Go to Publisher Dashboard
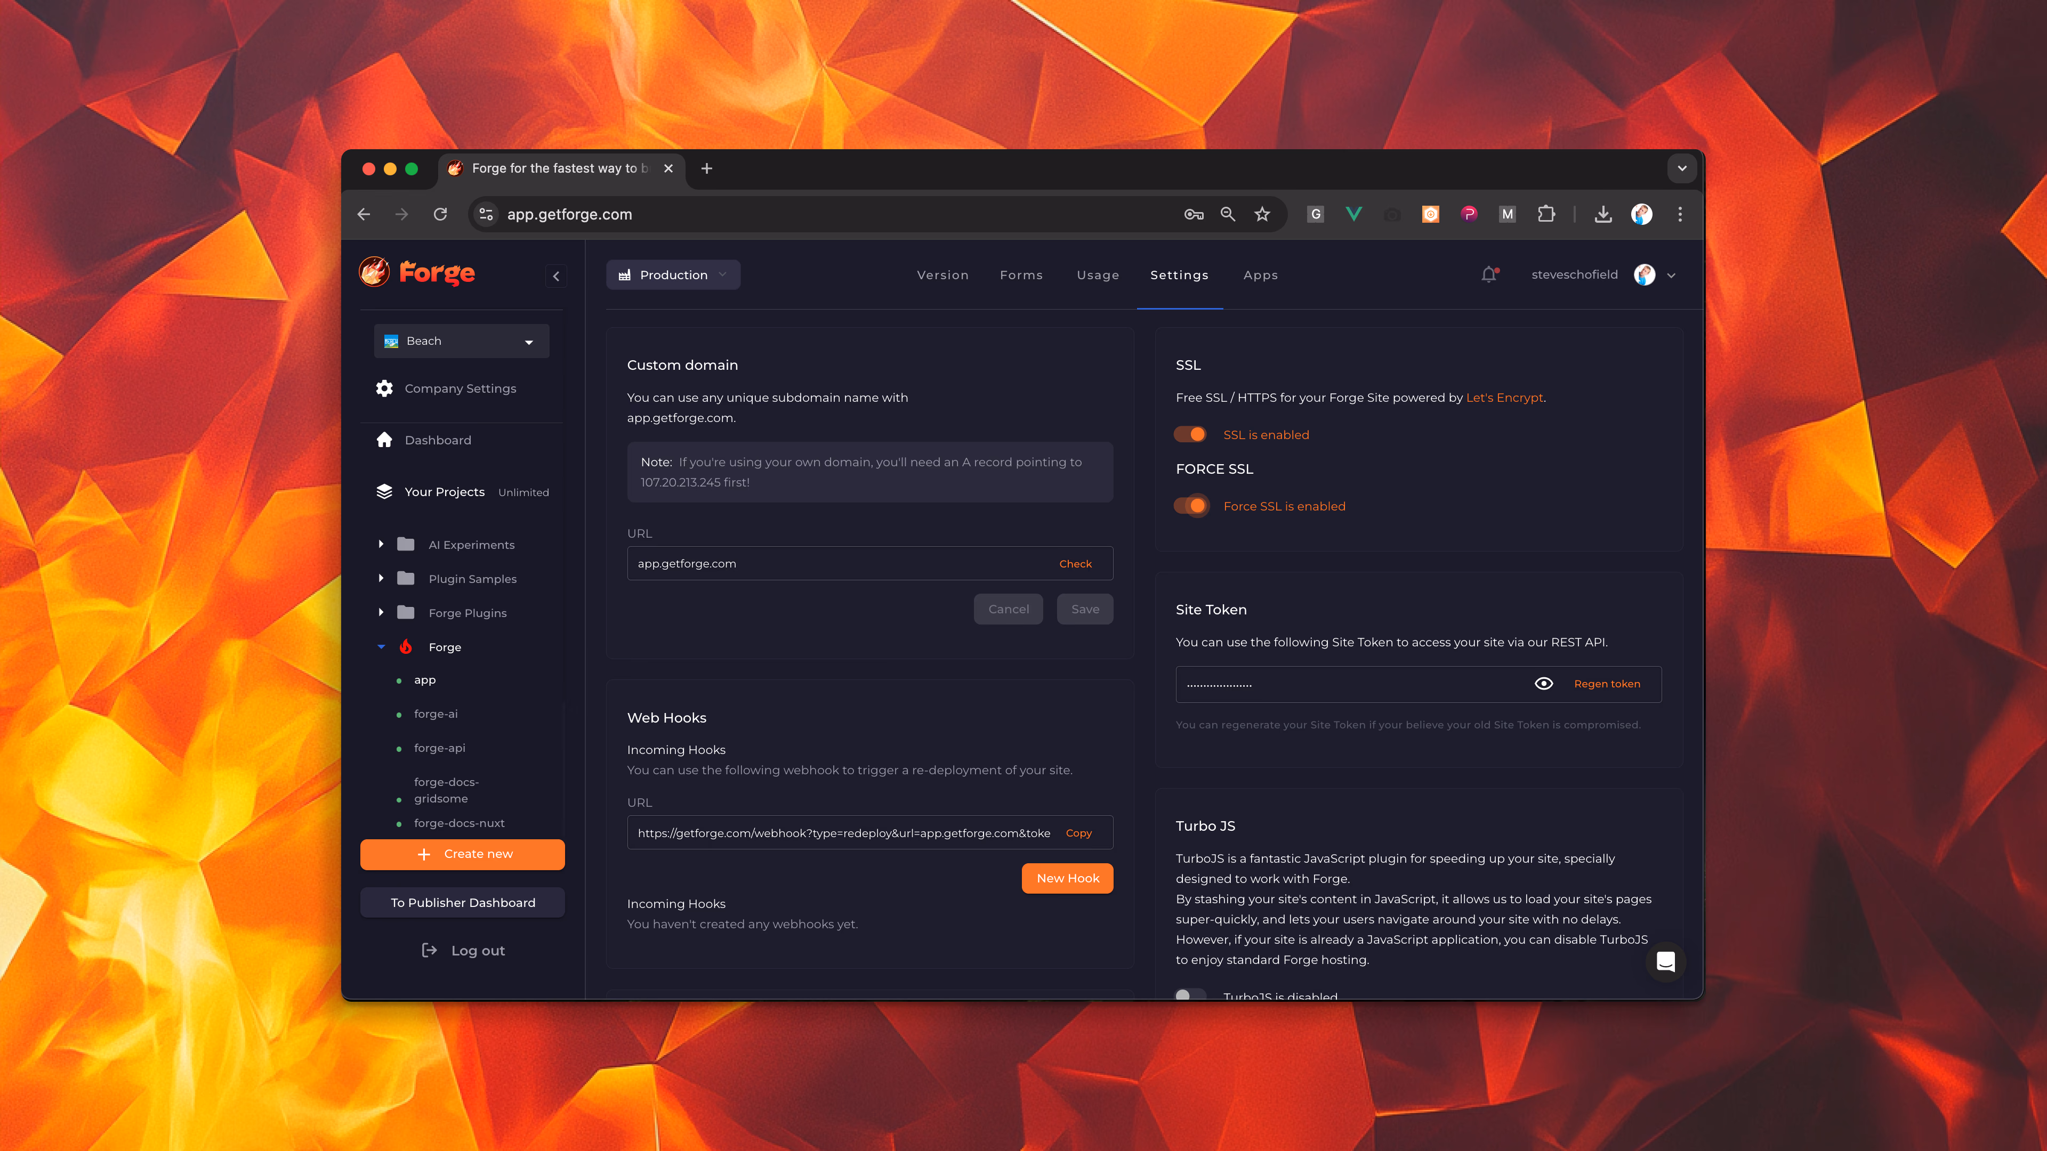Viewport: 2047px width, 1151px height. (x=463, y=902)
